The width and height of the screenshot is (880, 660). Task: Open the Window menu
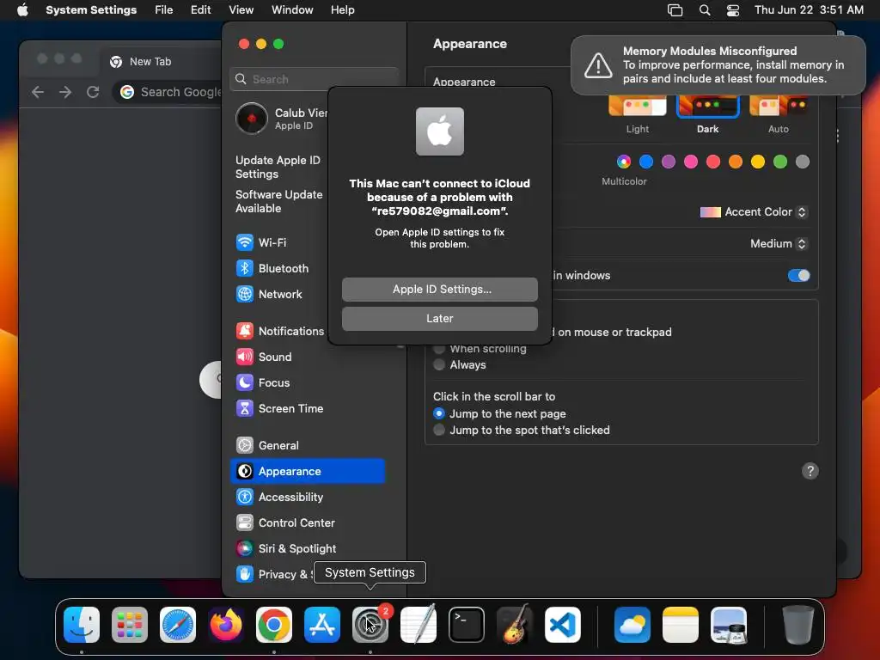pos(292,10)
